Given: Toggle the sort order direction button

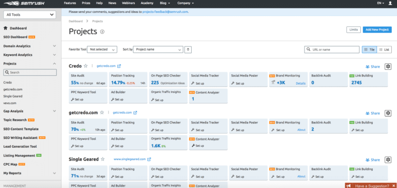Looking at the screenshot, I should pos(188,50).
